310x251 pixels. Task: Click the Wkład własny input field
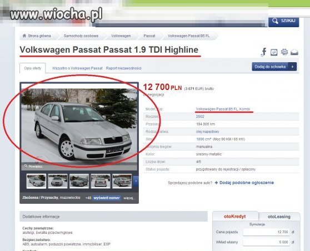pos(266,242)
